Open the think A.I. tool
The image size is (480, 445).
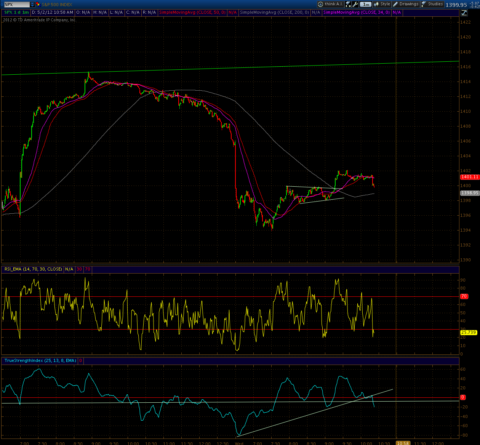click(331, 4)
